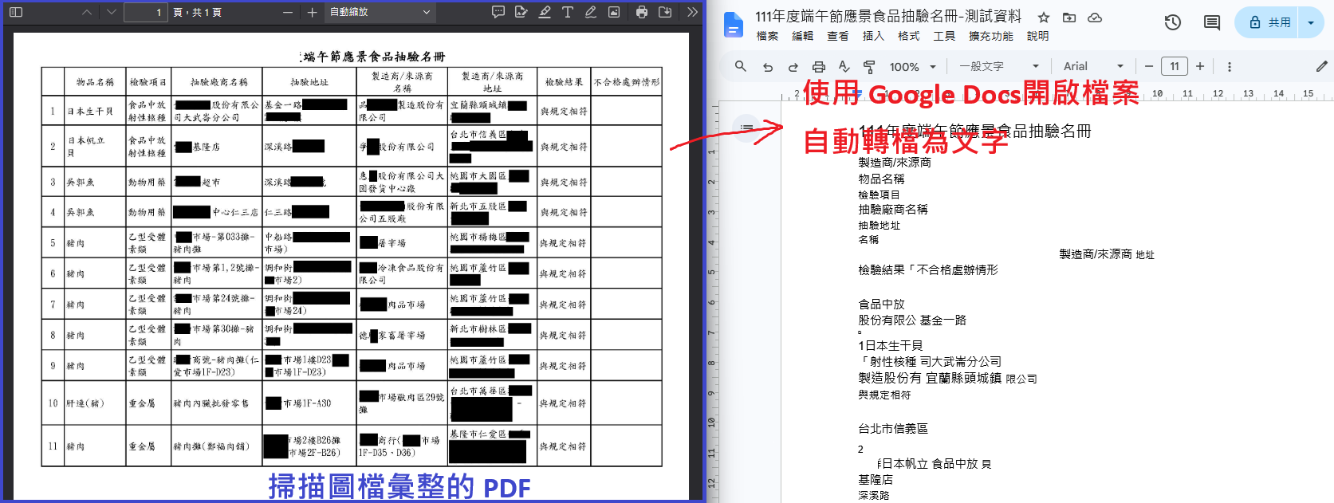Image resolution: width=1334 pixels, height=503 pixels.
Task: Redo action in Google Docs
Action: 793,67
